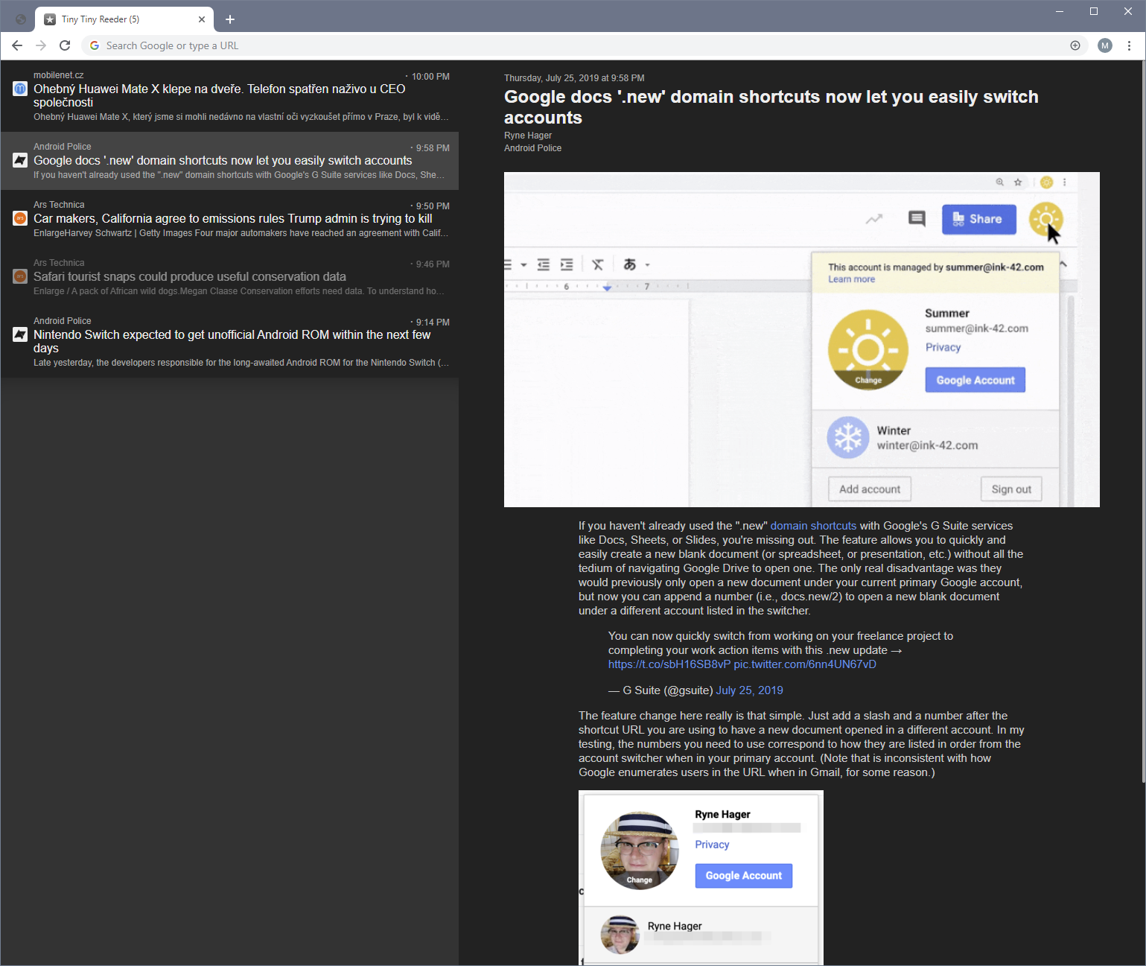Follow the 'domain shortcuts' link
Image resolution: width=1146 pixels, height=966 pixels.
pos(813,526)
